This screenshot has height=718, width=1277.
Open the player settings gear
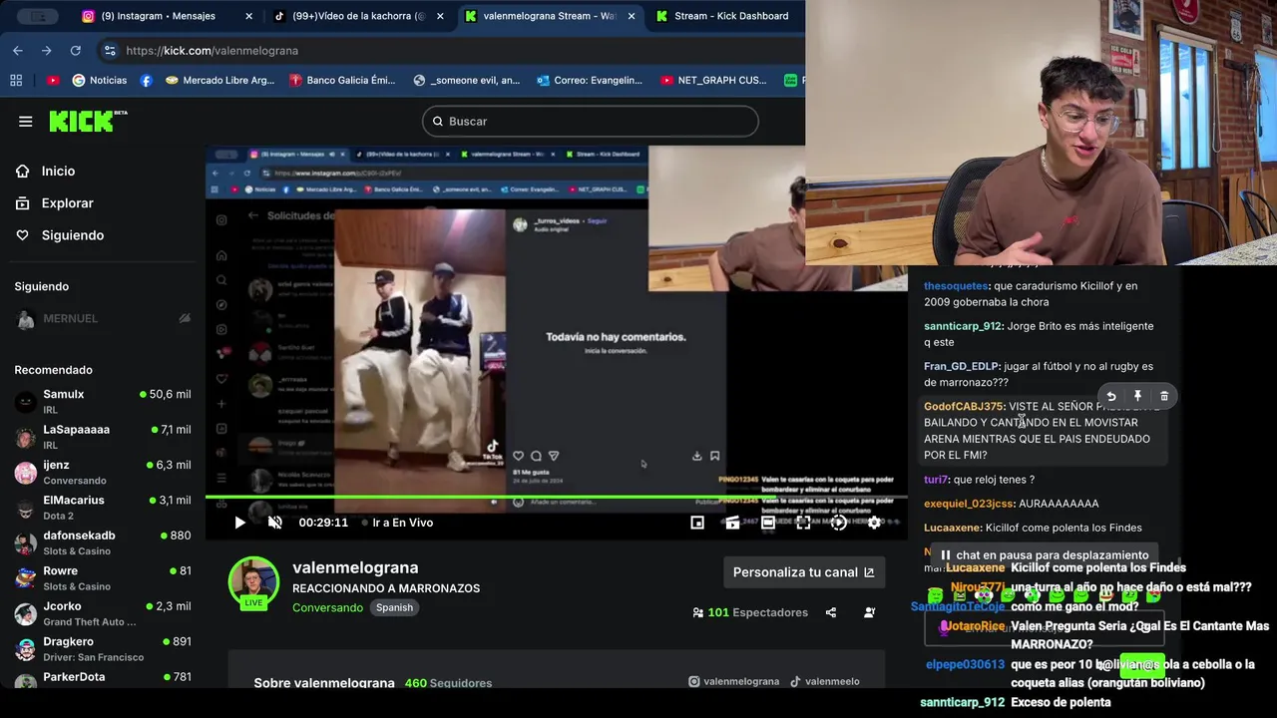coord(874,523)
